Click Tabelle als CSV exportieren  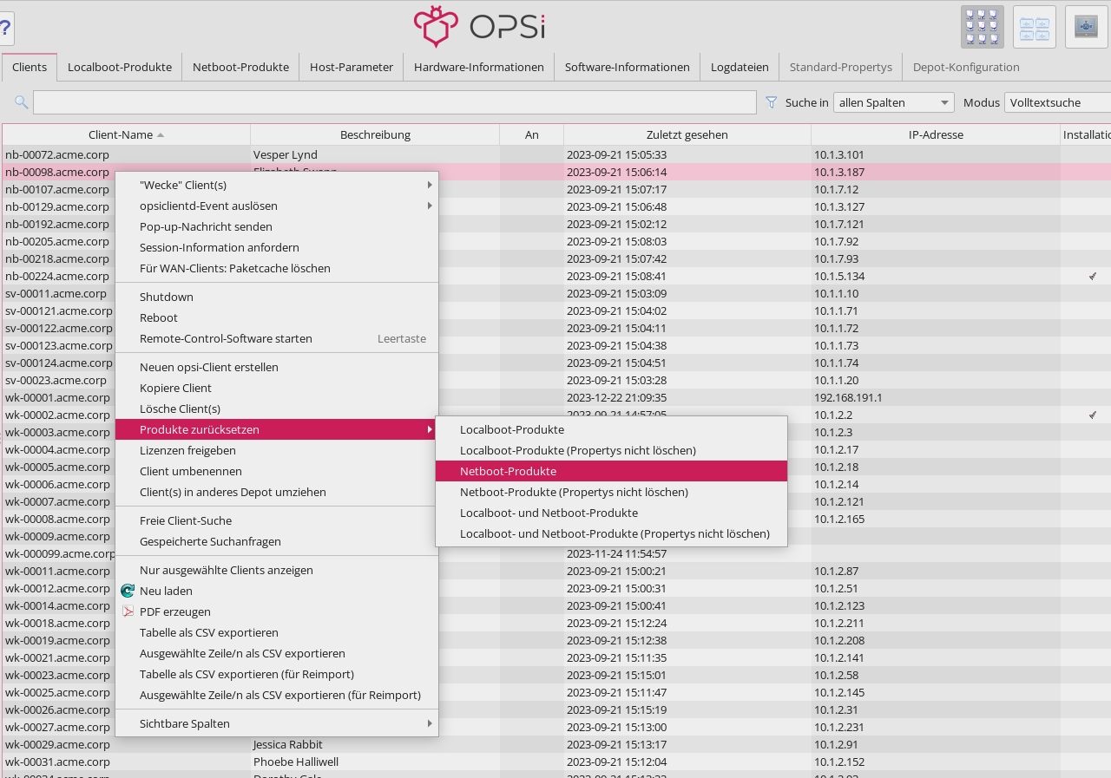coord(277,632)
